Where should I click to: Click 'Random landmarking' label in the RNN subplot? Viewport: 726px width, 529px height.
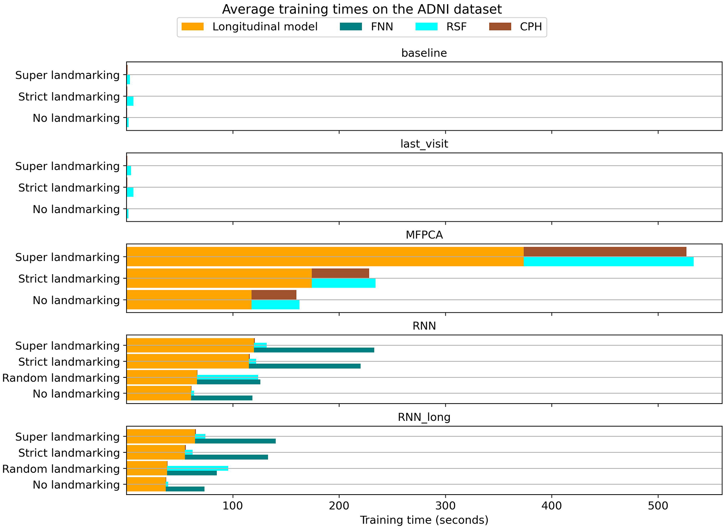pos(61,378)
